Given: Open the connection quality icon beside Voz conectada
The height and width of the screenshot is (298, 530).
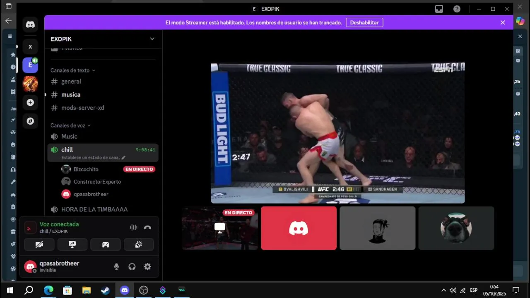Looking at the screenshot, I should (x=30, y=228).
